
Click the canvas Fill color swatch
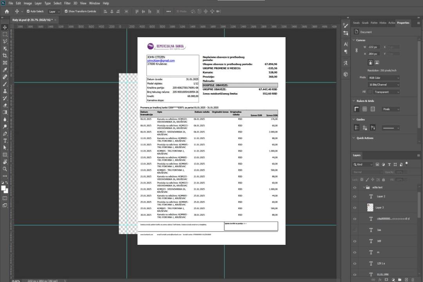pyautogui.click(x=370, y=92)
